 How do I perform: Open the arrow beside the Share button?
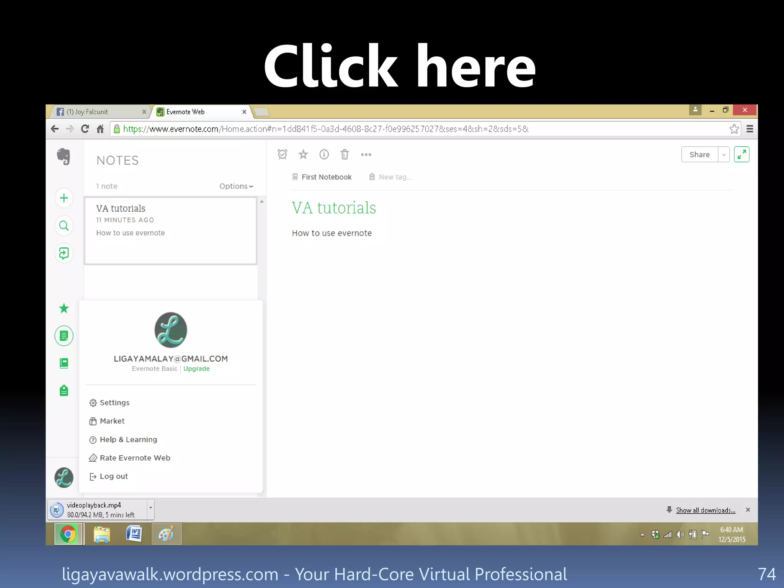pyautogui.click(x=724, y=155)
